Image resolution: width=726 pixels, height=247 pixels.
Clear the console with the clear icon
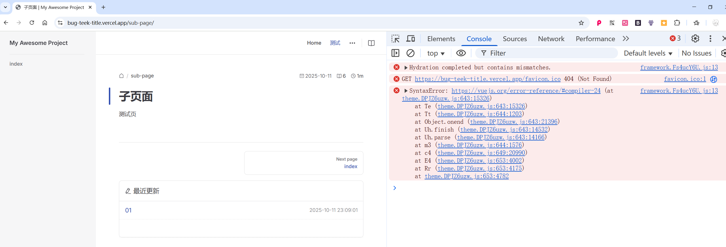click(410, 53)
